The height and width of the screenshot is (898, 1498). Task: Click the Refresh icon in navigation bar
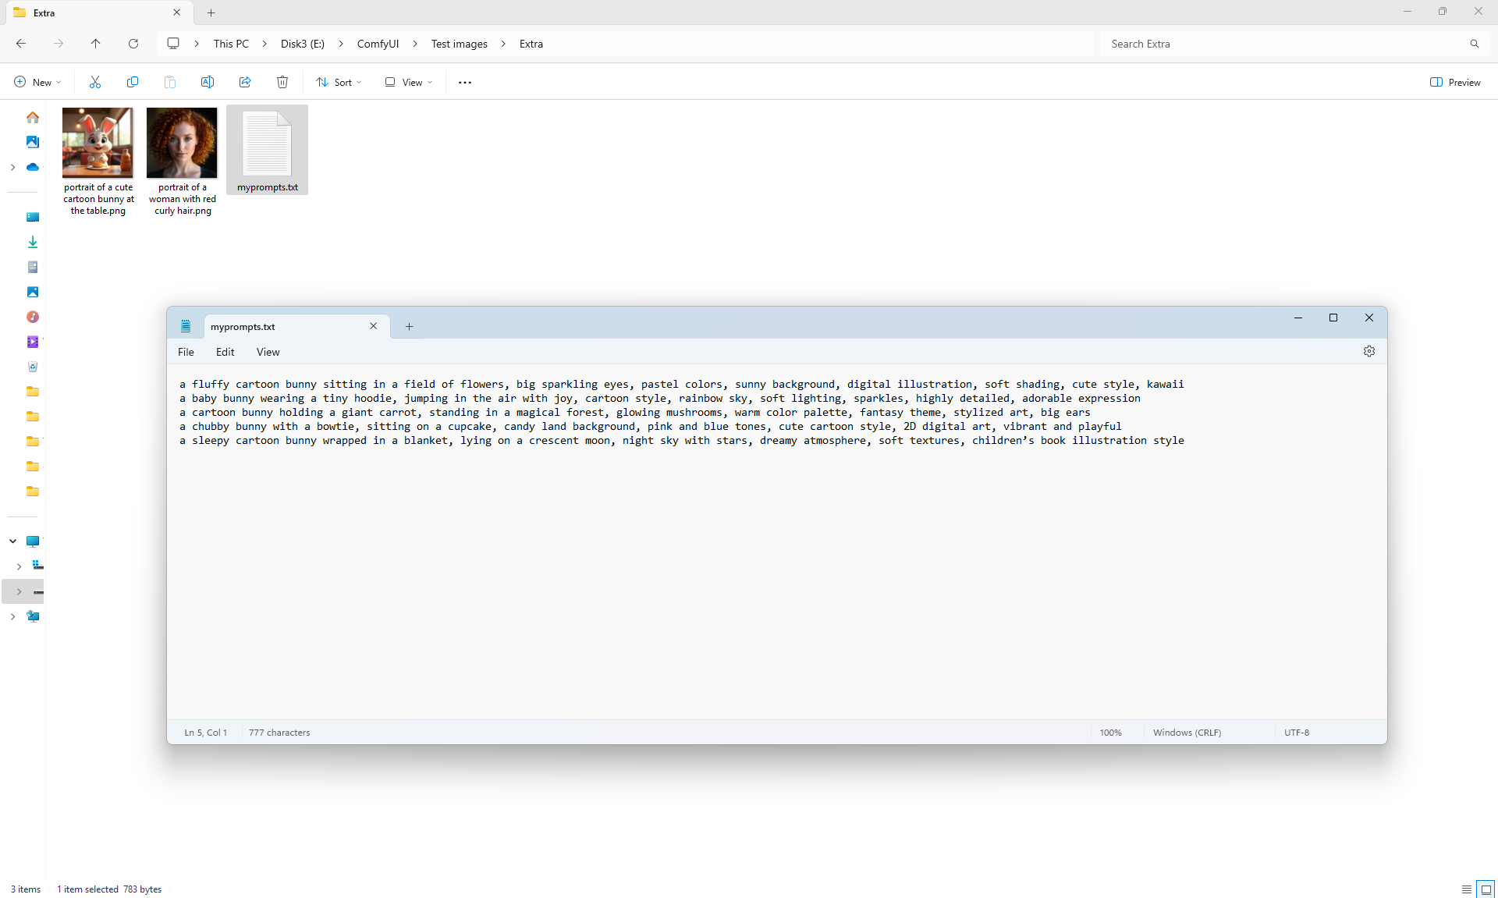[x=133, y=44]
